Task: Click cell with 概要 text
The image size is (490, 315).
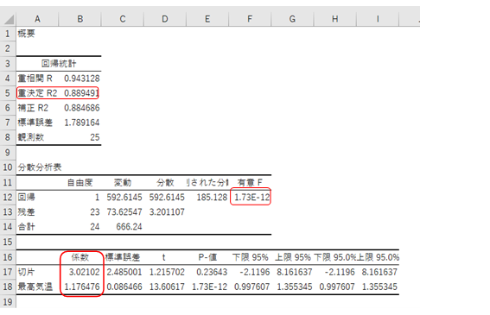Action: (37, 34)
